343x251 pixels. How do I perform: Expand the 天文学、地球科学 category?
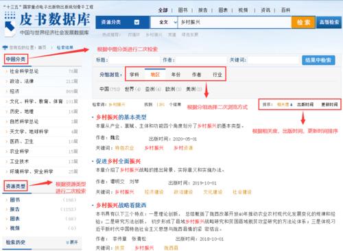point(29,132)
